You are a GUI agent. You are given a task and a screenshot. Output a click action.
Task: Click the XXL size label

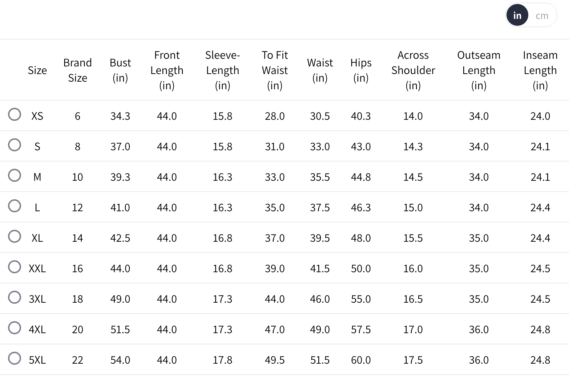37,269
